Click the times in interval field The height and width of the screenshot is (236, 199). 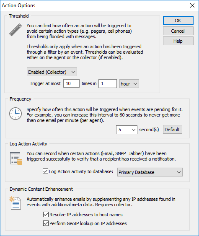108,83
